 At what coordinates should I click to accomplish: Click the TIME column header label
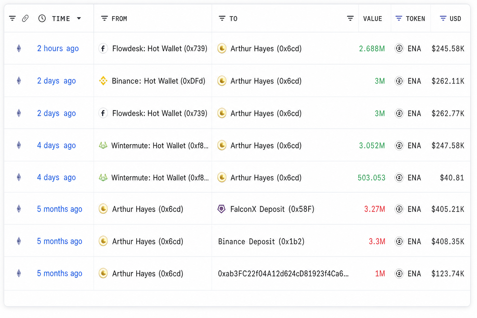pyautogui.click(x=61, y=19)
